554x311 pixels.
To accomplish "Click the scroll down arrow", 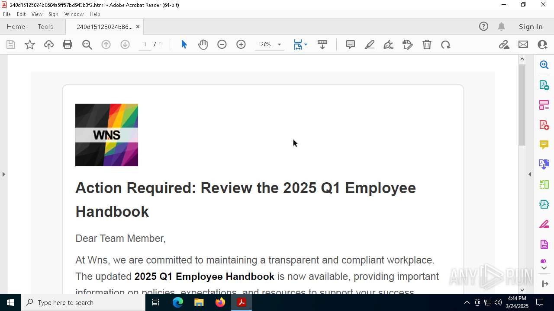I will coord(522,290).
